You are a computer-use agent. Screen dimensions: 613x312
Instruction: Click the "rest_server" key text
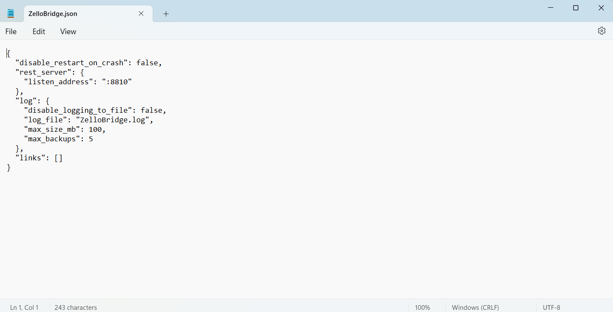pyautogui.click(x=43, y=73)
